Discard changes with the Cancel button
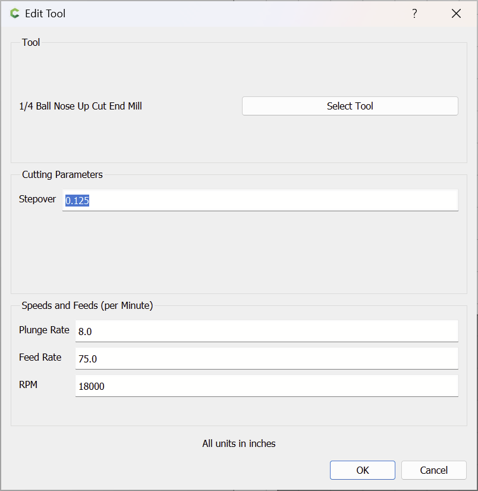Screen dimensions: 478x491 [x=433, y=470]
